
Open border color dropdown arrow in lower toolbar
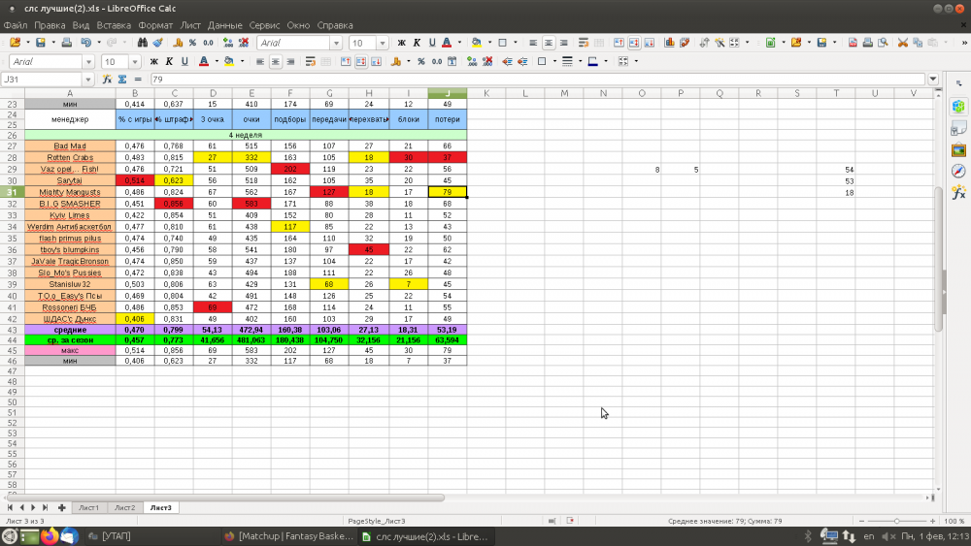pos(605,61)
